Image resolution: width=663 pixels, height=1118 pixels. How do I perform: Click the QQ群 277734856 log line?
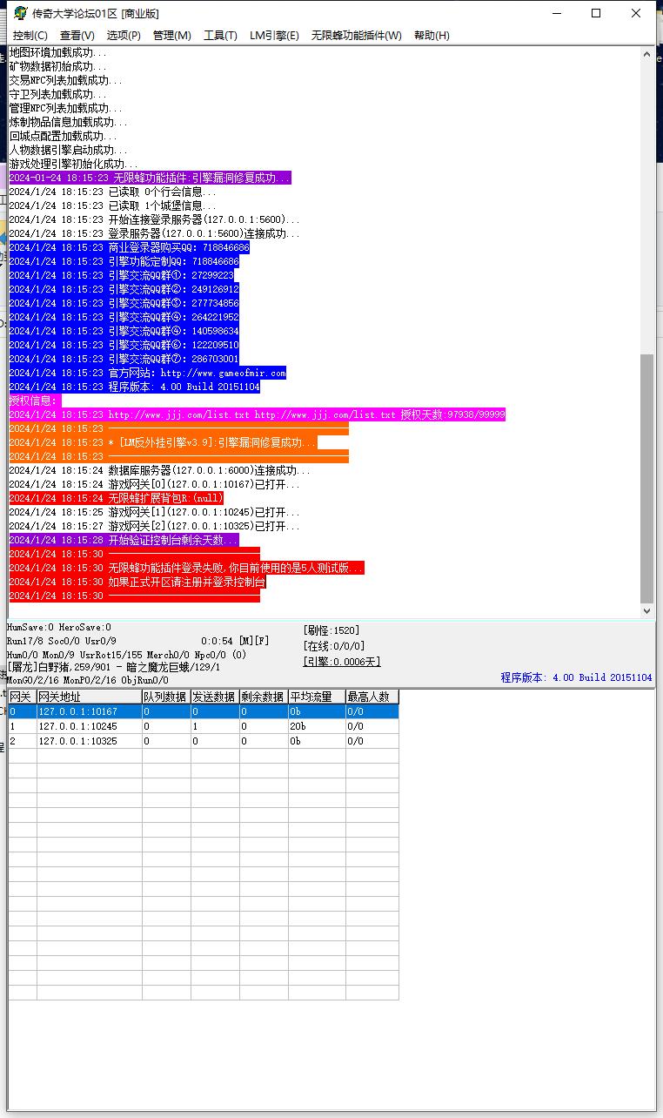124,303
